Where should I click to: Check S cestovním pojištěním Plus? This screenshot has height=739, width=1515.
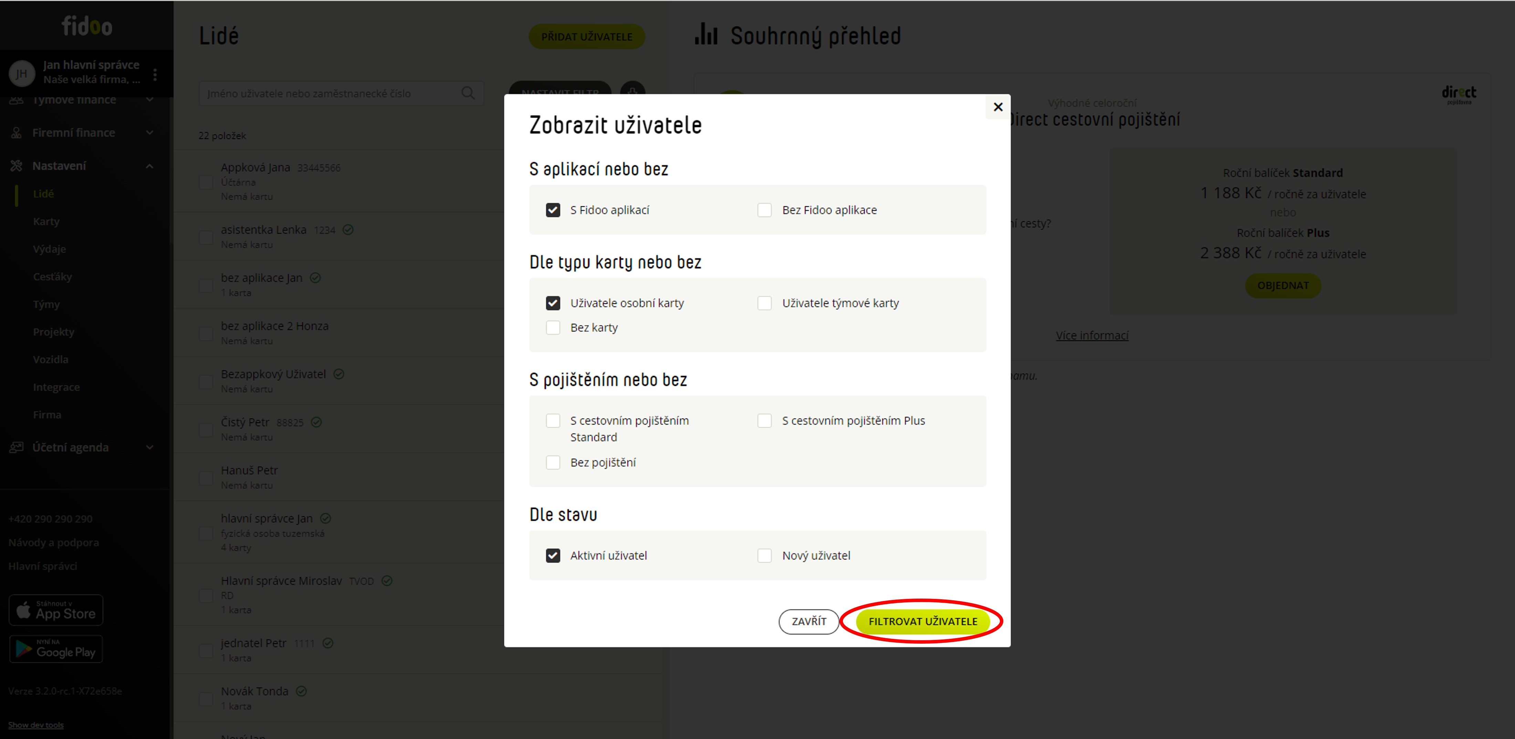click(764, 420)
